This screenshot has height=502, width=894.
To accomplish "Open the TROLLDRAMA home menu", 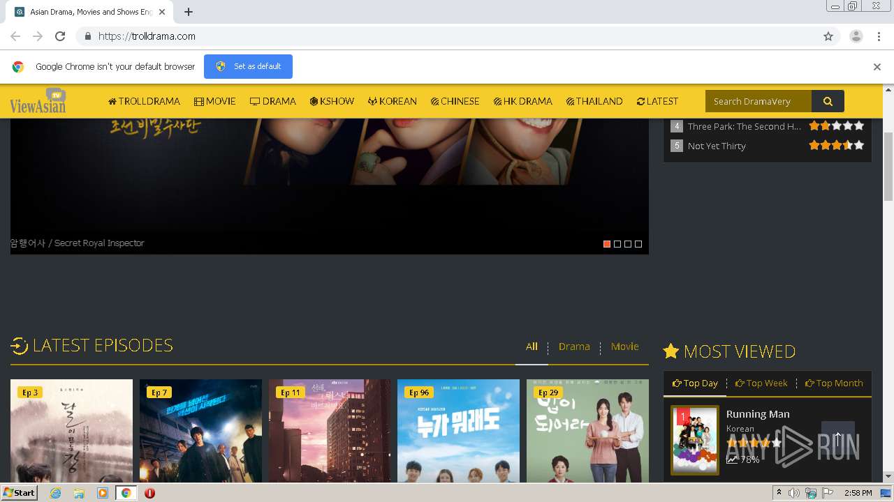I will (x=144, y=101).
